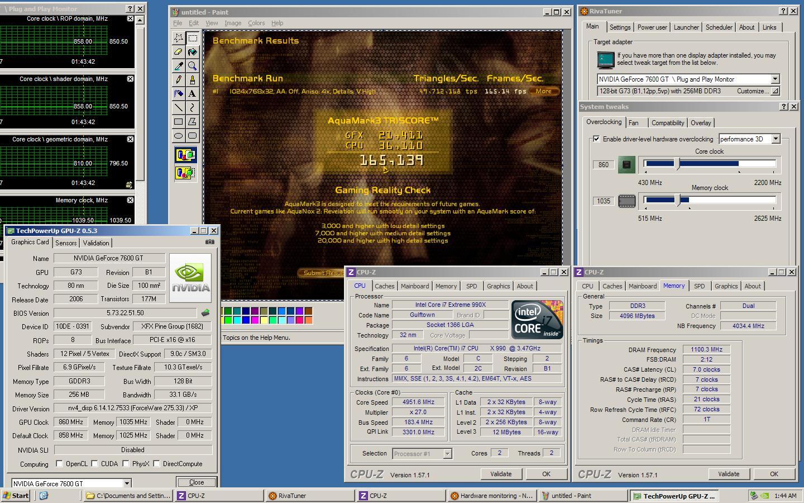Image resolution: width=804 pixels, height=503 pixels.
Task: Select the Rectangle shape tool in Paint
Action: (x=179, y=121)
